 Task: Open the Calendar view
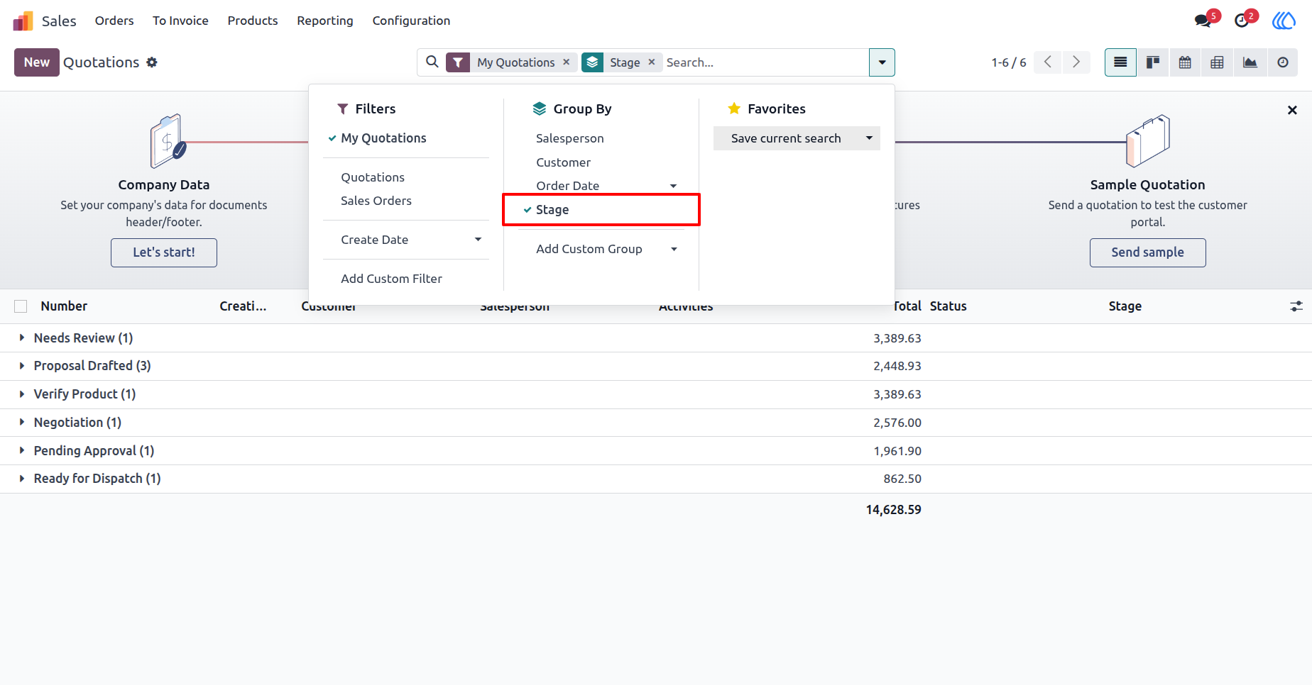(1185, 62)
